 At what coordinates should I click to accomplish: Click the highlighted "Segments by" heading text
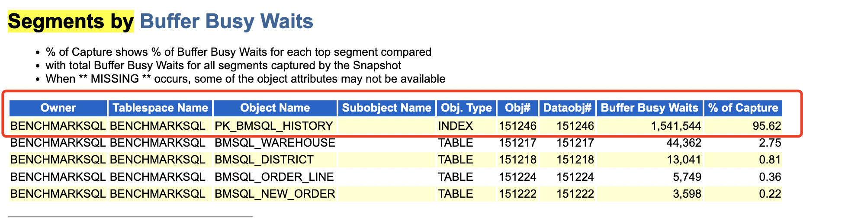coord(71,21)
